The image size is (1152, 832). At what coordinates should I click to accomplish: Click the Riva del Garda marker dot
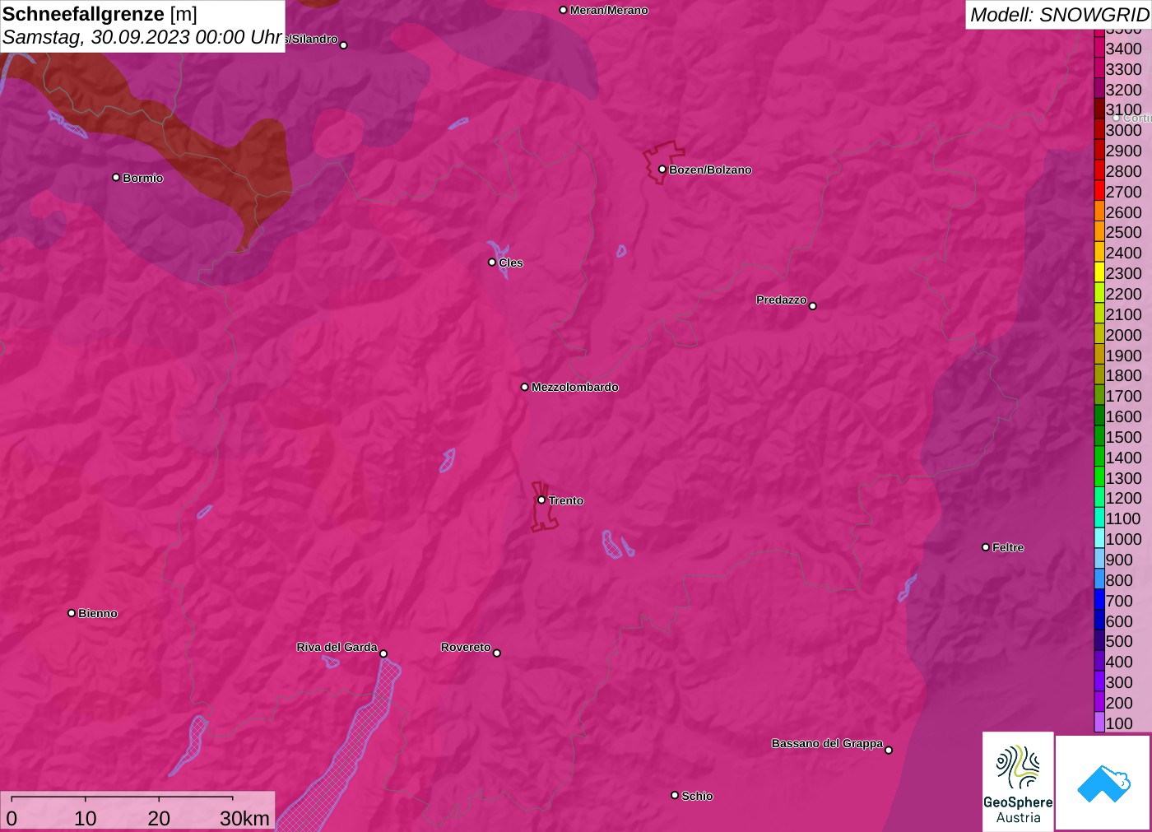pos(383,653)
